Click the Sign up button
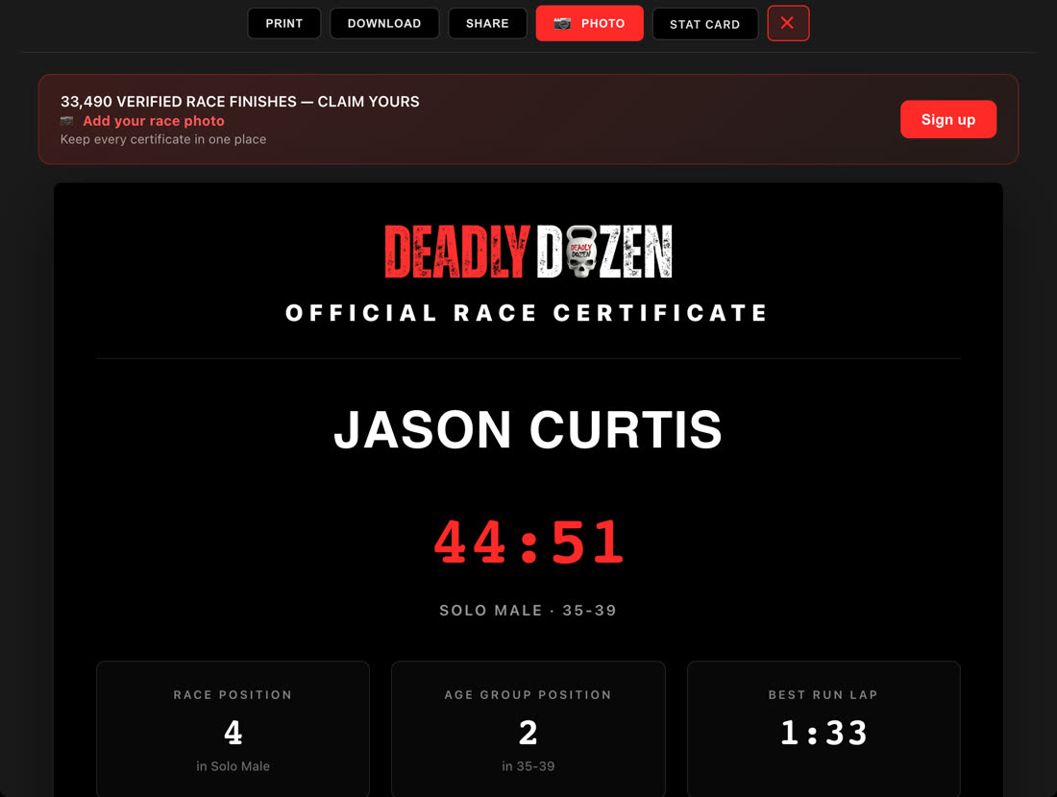The height and width of the screenshot is (797, 1057). [948, 119]
